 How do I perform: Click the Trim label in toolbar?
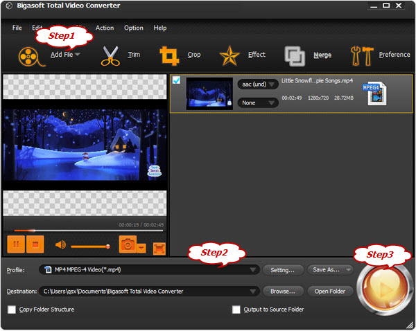pyautogui.click(x=134, y=55)
